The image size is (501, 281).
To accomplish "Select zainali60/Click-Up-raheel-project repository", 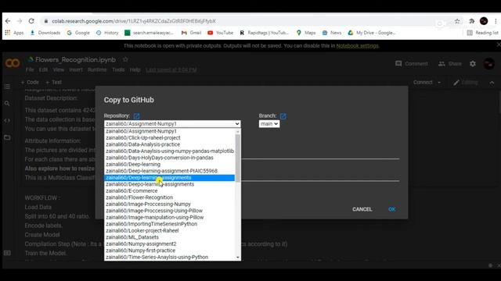I will pos(169,137).
